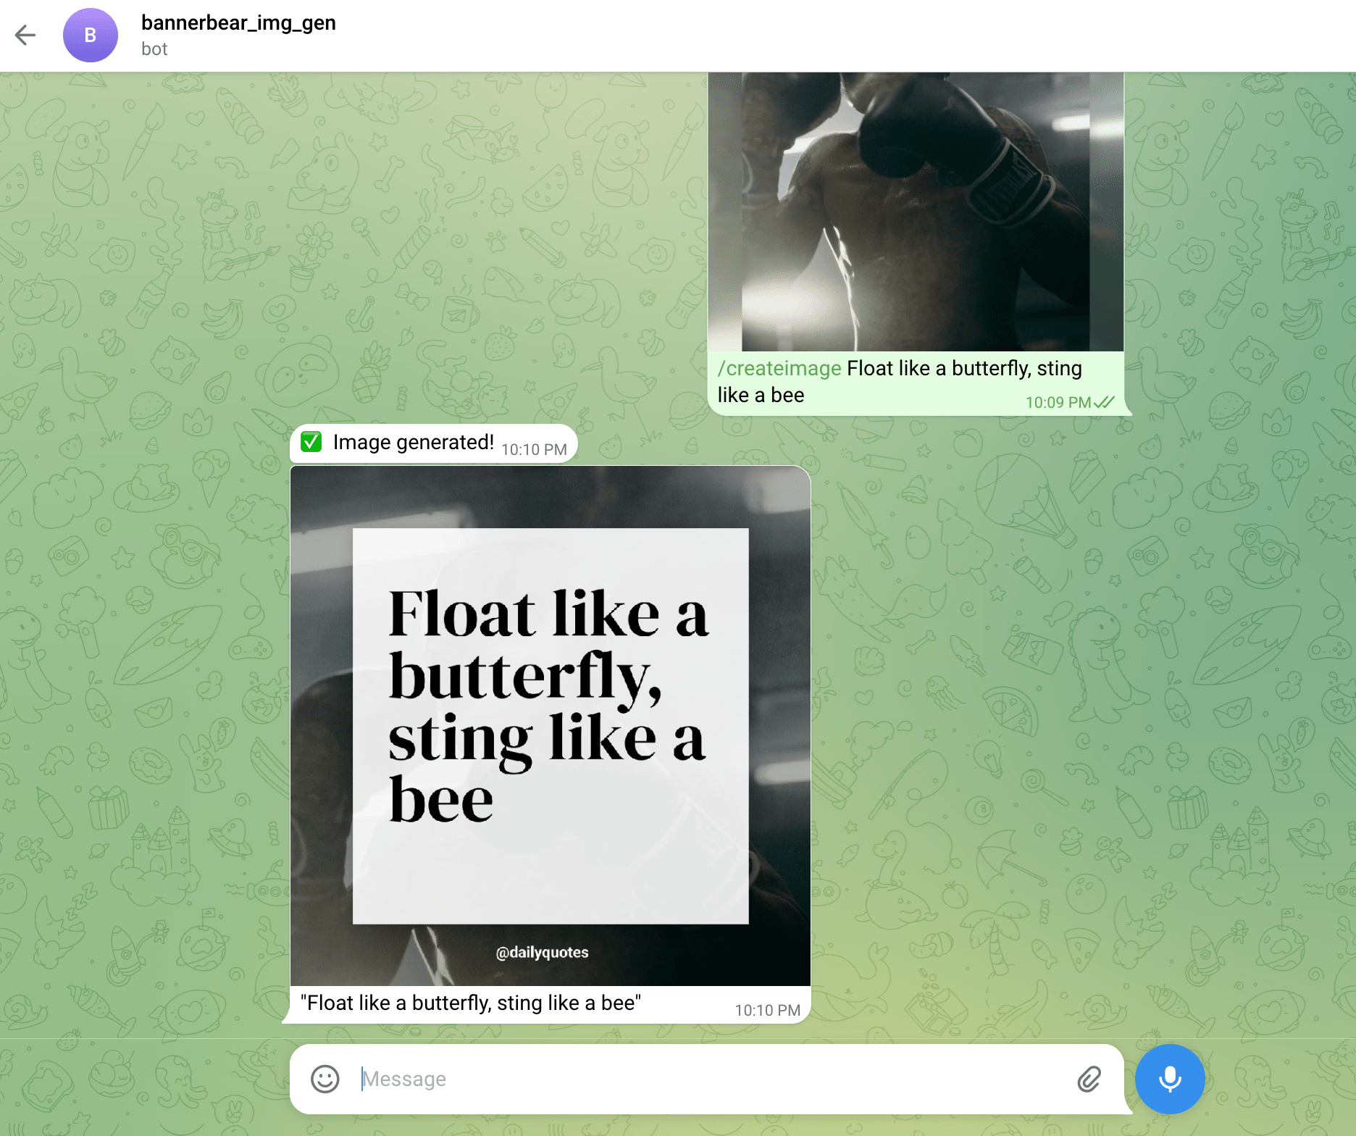This screenshot has height=1136, width=1356.
Task: Click the /createimage command link
Action: click(x=779, y=368)
